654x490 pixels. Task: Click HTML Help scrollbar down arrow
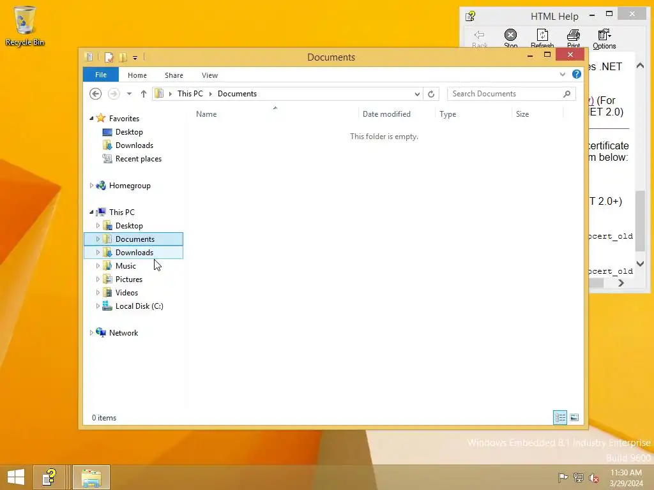click(640, 264)
